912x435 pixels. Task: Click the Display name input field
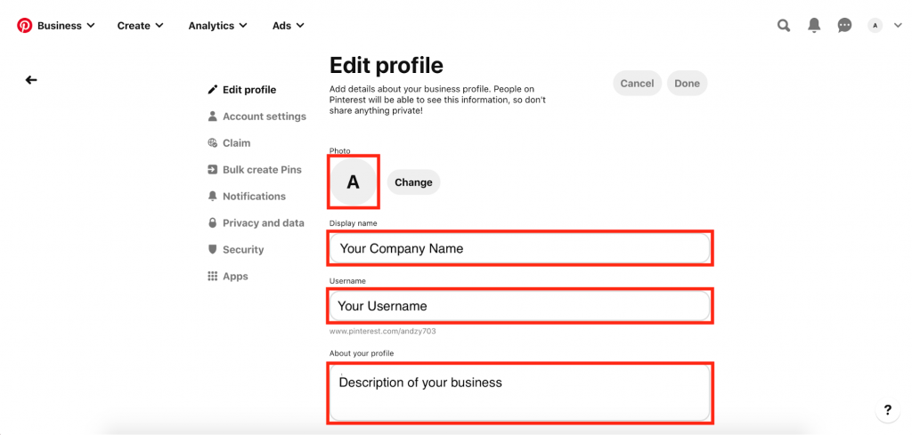point(520,249)
